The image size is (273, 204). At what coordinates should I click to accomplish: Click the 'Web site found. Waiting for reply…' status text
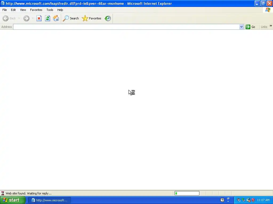pos(29,193)
